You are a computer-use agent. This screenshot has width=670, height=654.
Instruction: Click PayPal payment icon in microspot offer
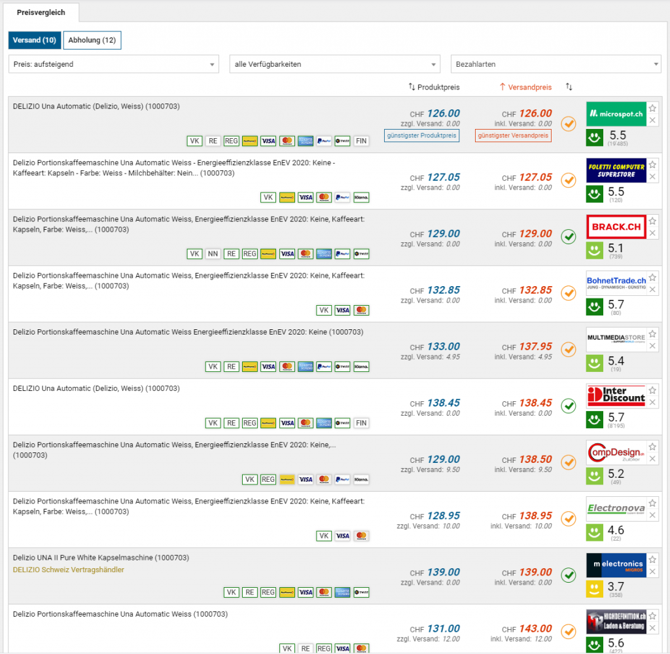point(324,141)
